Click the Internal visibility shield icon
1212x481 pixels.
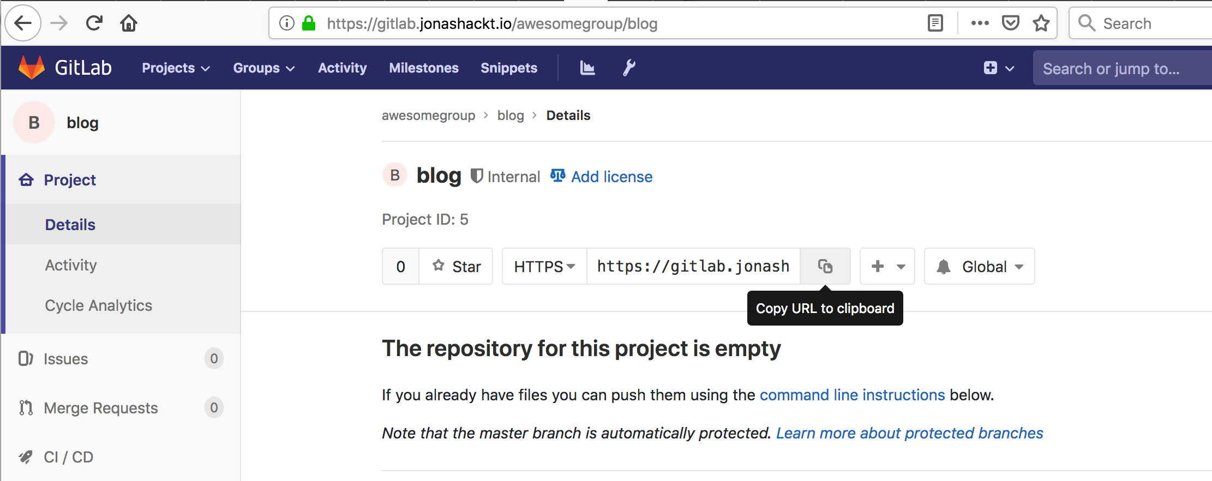click(x=477, y=176)
